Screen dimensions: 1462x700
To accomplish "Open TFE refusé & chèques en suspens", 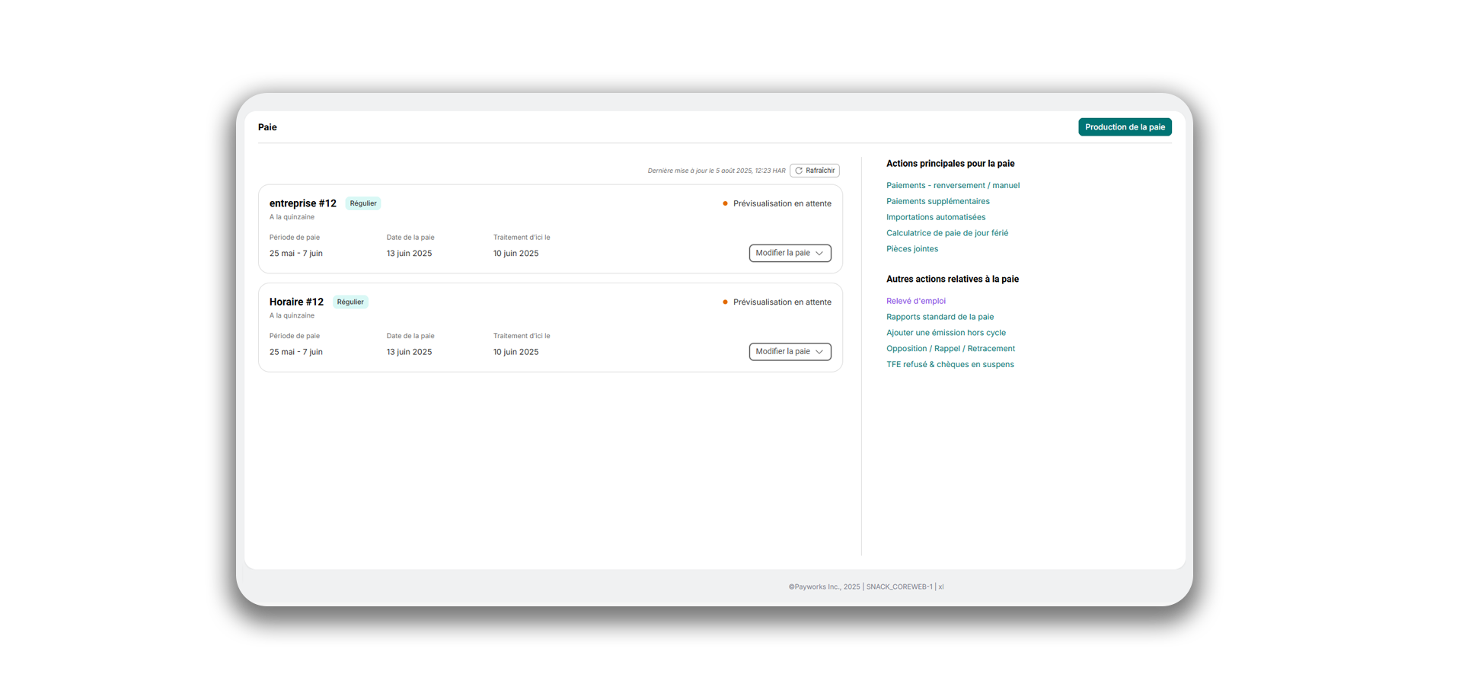I will pos(950,365).
